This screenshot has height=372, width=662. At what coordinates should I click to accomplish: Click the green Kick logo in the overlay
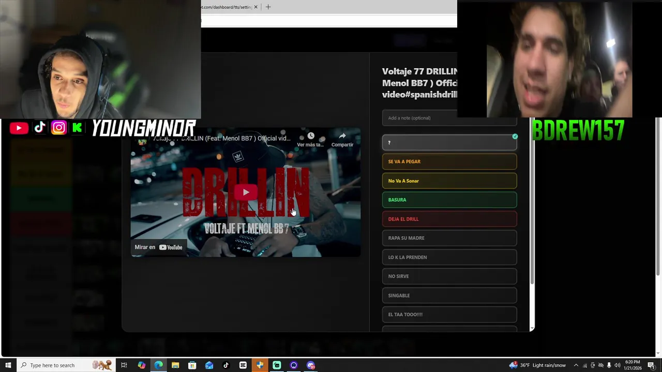[x=77, y=128]
